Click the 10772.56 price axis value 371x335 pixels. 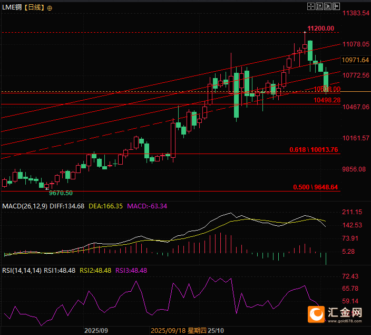(356, 75)
